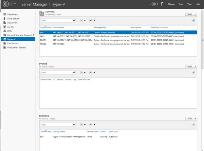Sort servers by Manageability column
204x151 pixels.
pos(100,28)
